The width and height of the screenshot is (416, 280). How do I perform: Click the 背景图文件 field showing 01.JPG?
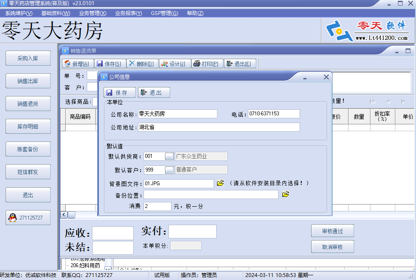pyautogui.click(x=178, y=184)
